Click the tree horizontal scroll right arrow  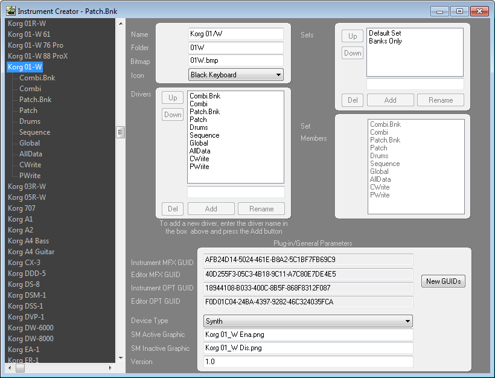tap(110, 368)
